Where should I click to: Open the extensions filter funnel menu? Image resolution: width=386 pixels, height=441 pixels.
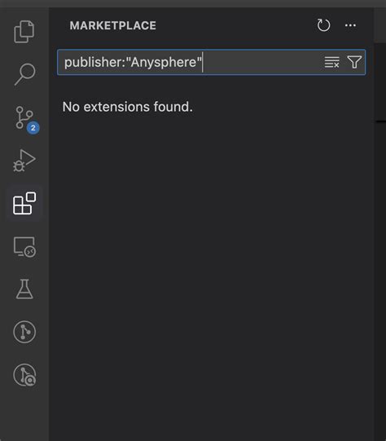pos(354,62)
